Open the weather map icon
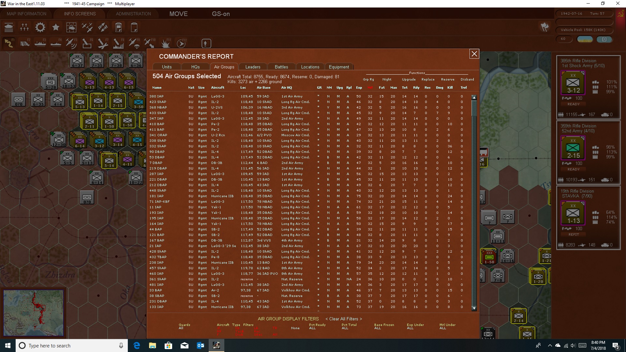Screen dimensions: 626x352 [71, 27]
